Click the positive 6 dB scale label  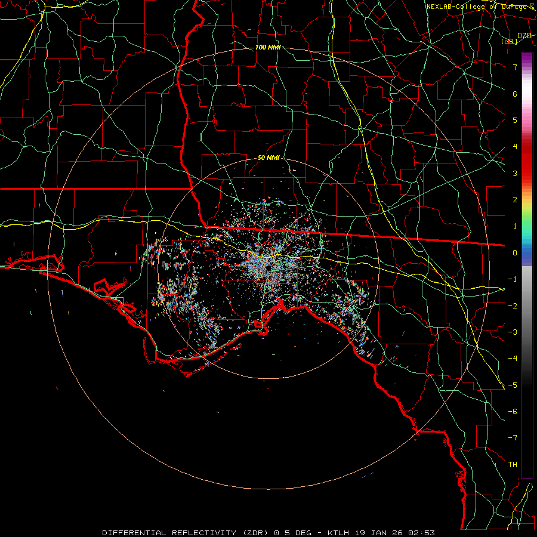515,94
